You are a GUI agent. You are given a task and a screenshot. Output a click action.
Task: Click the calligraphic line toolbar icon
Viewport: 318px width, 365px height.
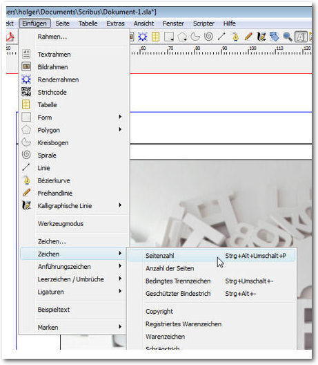pyautogui.click(x=261, y=37)
